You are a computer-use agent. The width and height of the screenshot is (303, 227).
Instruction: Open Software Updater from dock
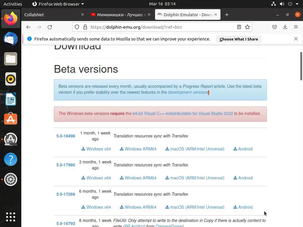click(11, 139)
